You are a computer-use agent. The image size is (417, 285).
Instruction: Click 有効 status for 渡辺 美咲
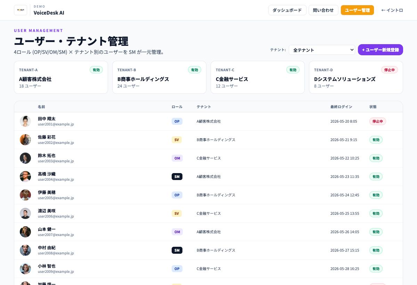[x=376, y=213]
